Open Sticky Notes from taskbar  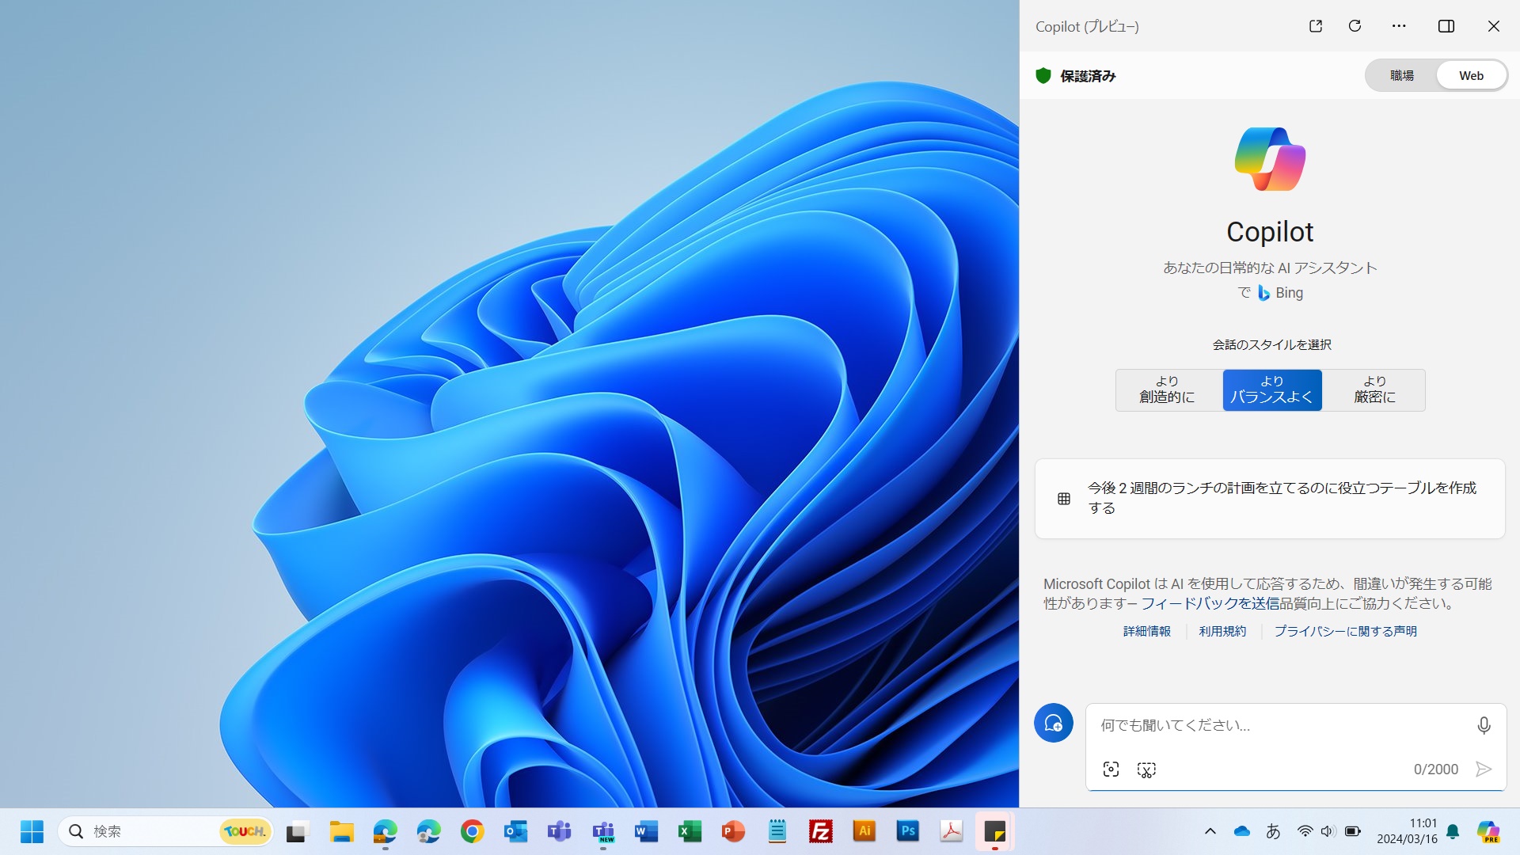click(994, 831)
